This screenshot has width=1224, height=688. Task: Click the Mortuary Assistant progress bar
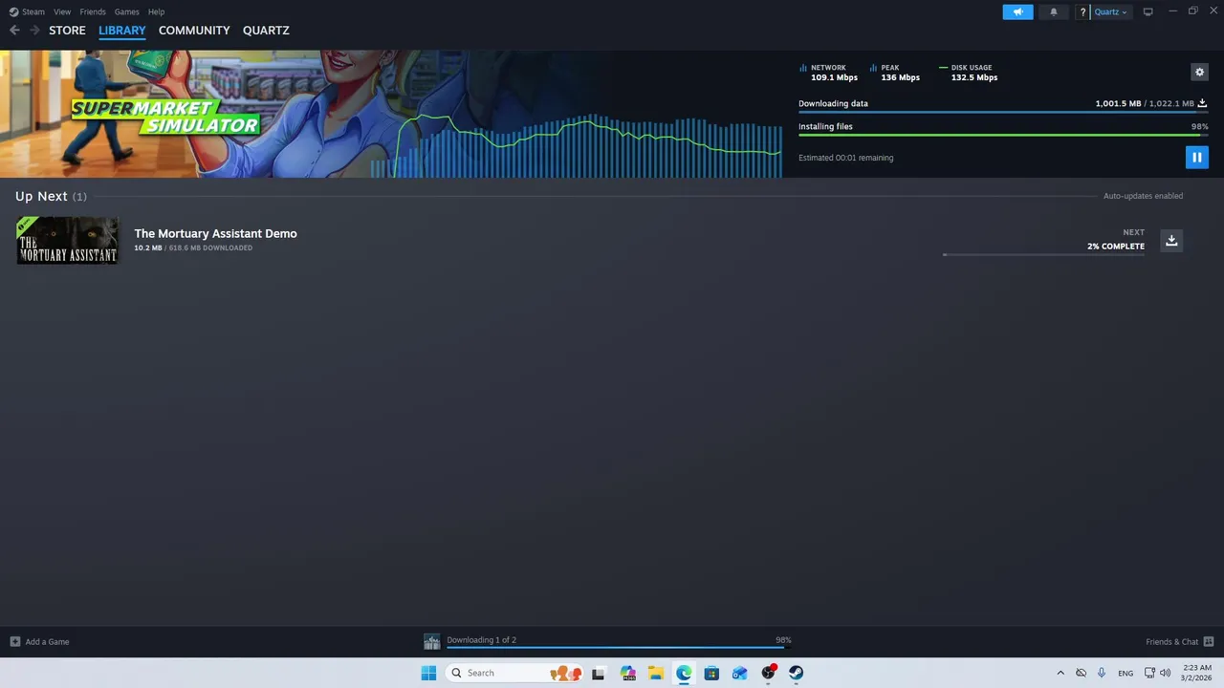click(1043, 254)
